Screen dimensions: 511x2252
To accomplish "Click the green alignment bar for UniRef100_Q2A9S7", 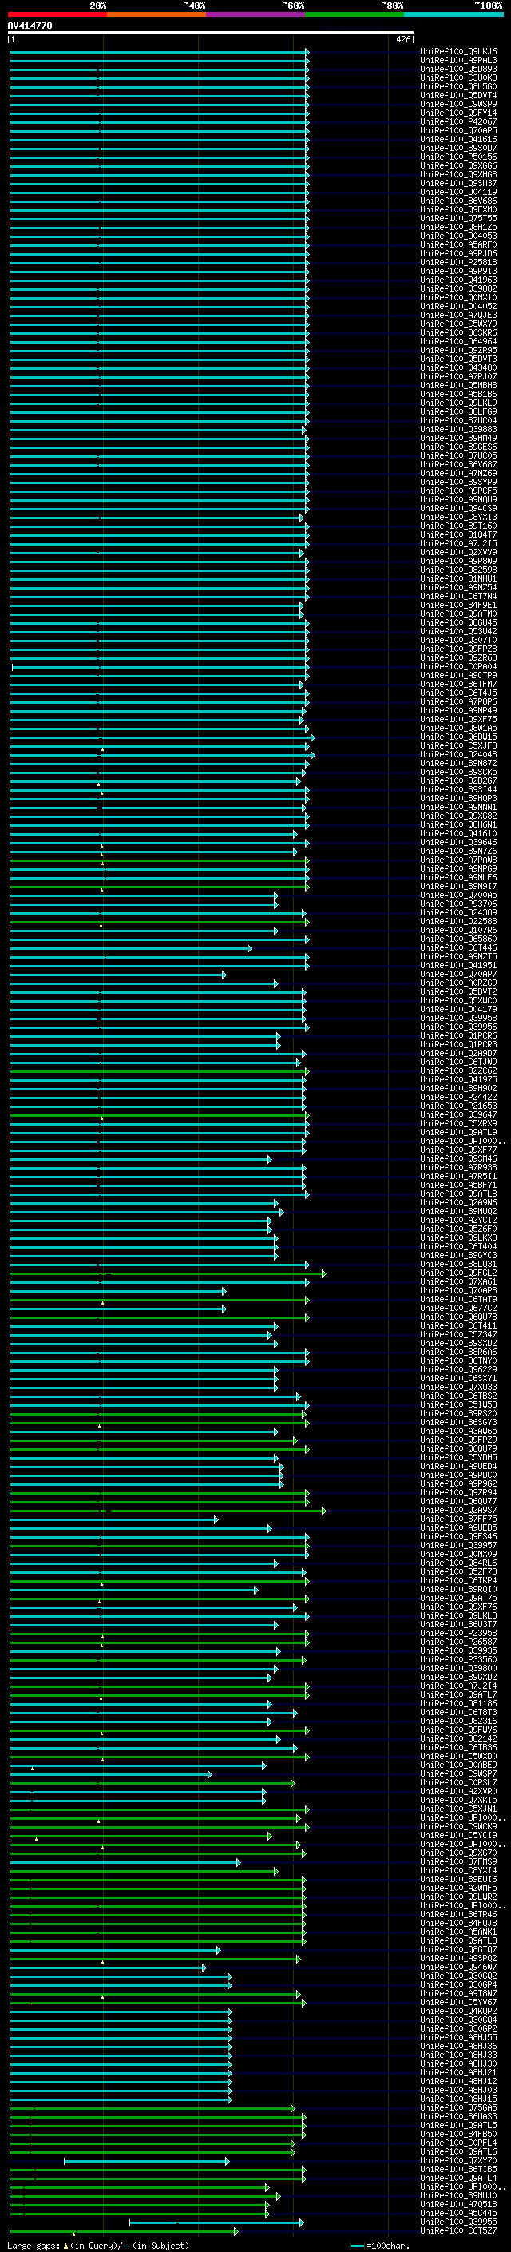I will point(168,1511).
